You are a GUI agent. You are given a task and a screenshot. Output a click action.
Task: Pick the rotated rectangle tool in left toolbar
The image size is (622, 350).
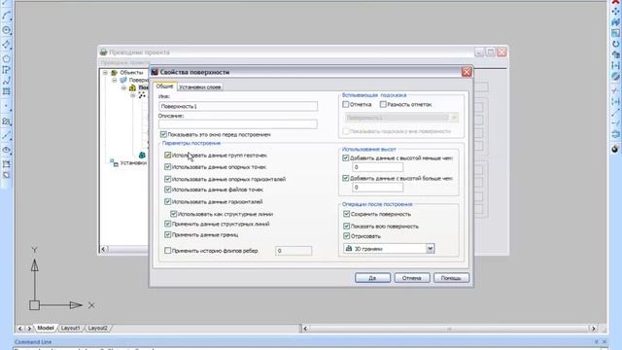coord(6,45)
